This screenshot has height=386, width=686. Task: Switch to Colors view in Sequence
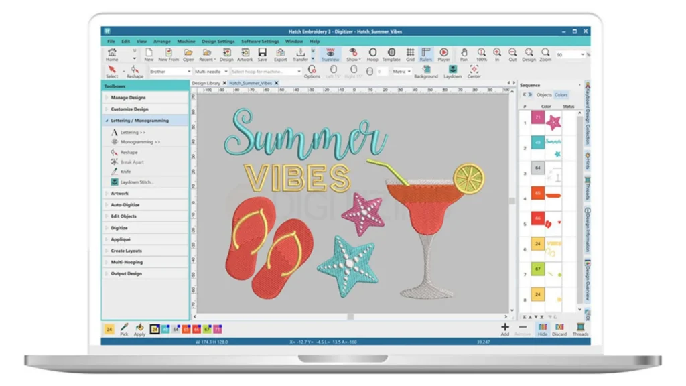click(561, 95)
